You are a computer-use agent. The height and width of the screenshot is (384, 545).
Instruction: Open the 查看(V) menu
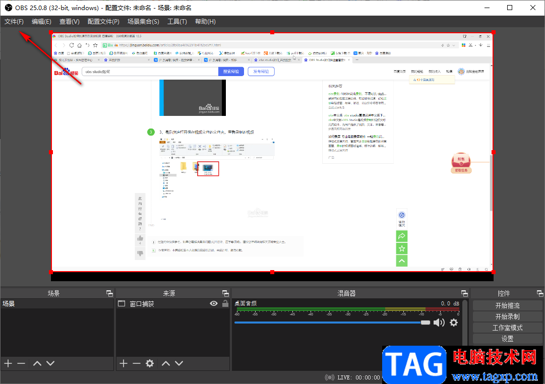pyautogui.click(x=69, y=22)
